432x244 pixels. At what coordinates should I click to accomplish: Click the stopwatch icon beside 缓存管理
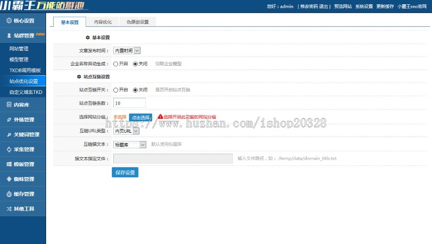click(x=9, y=194)
